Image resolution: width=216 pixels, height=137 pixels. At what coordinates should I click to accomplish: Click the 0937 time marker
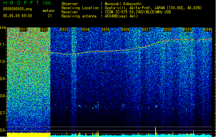tap(146, 29)
